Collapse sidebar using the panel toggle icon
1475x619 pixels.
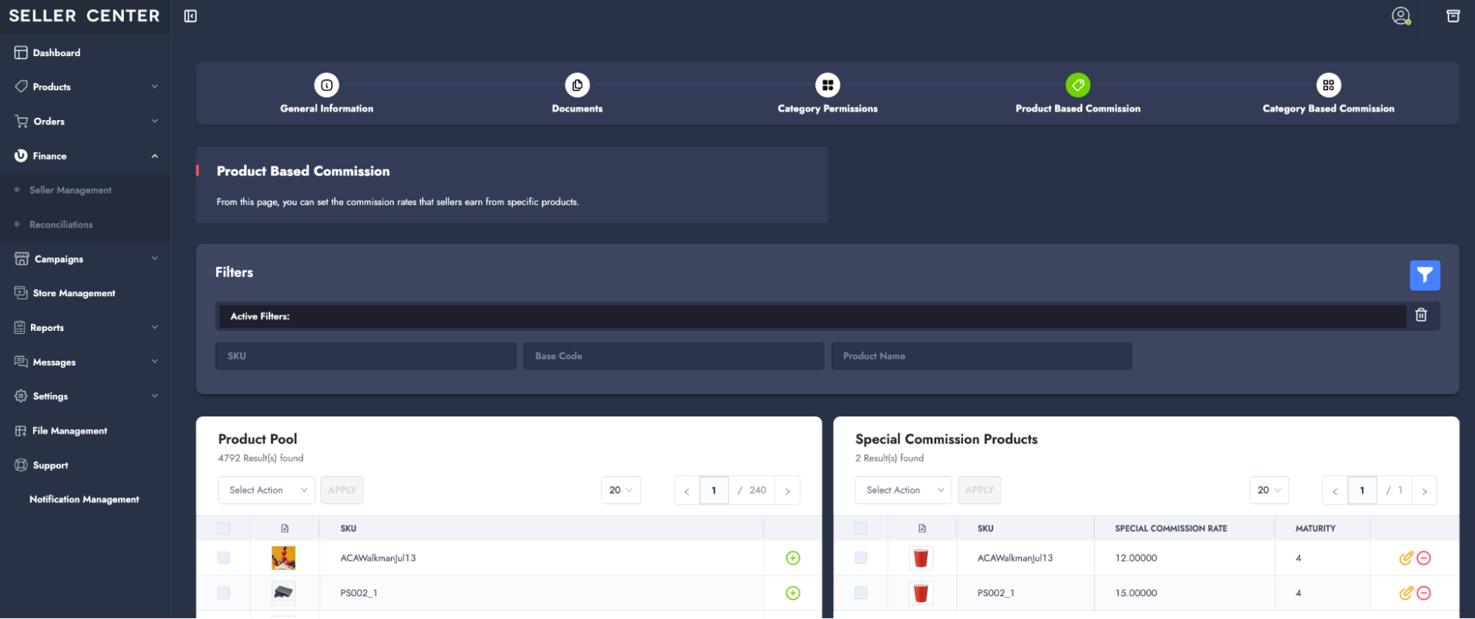pyautogui.click(x=190, y=16)
